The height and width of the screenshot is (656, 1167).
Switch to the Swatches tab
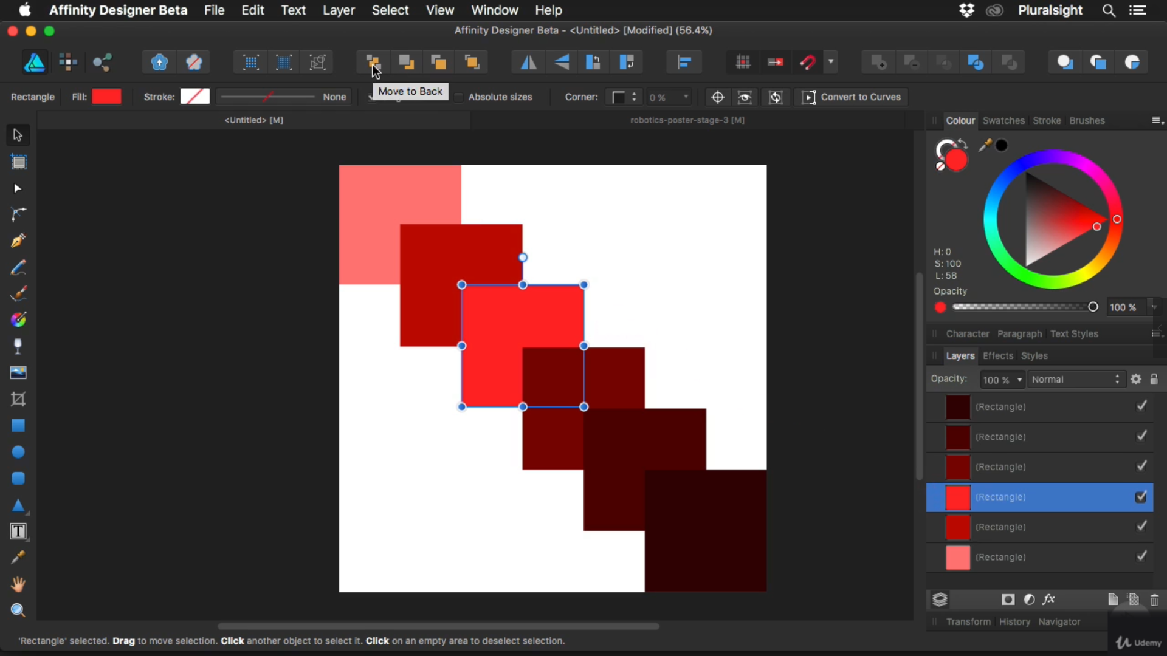[1003, 121]
